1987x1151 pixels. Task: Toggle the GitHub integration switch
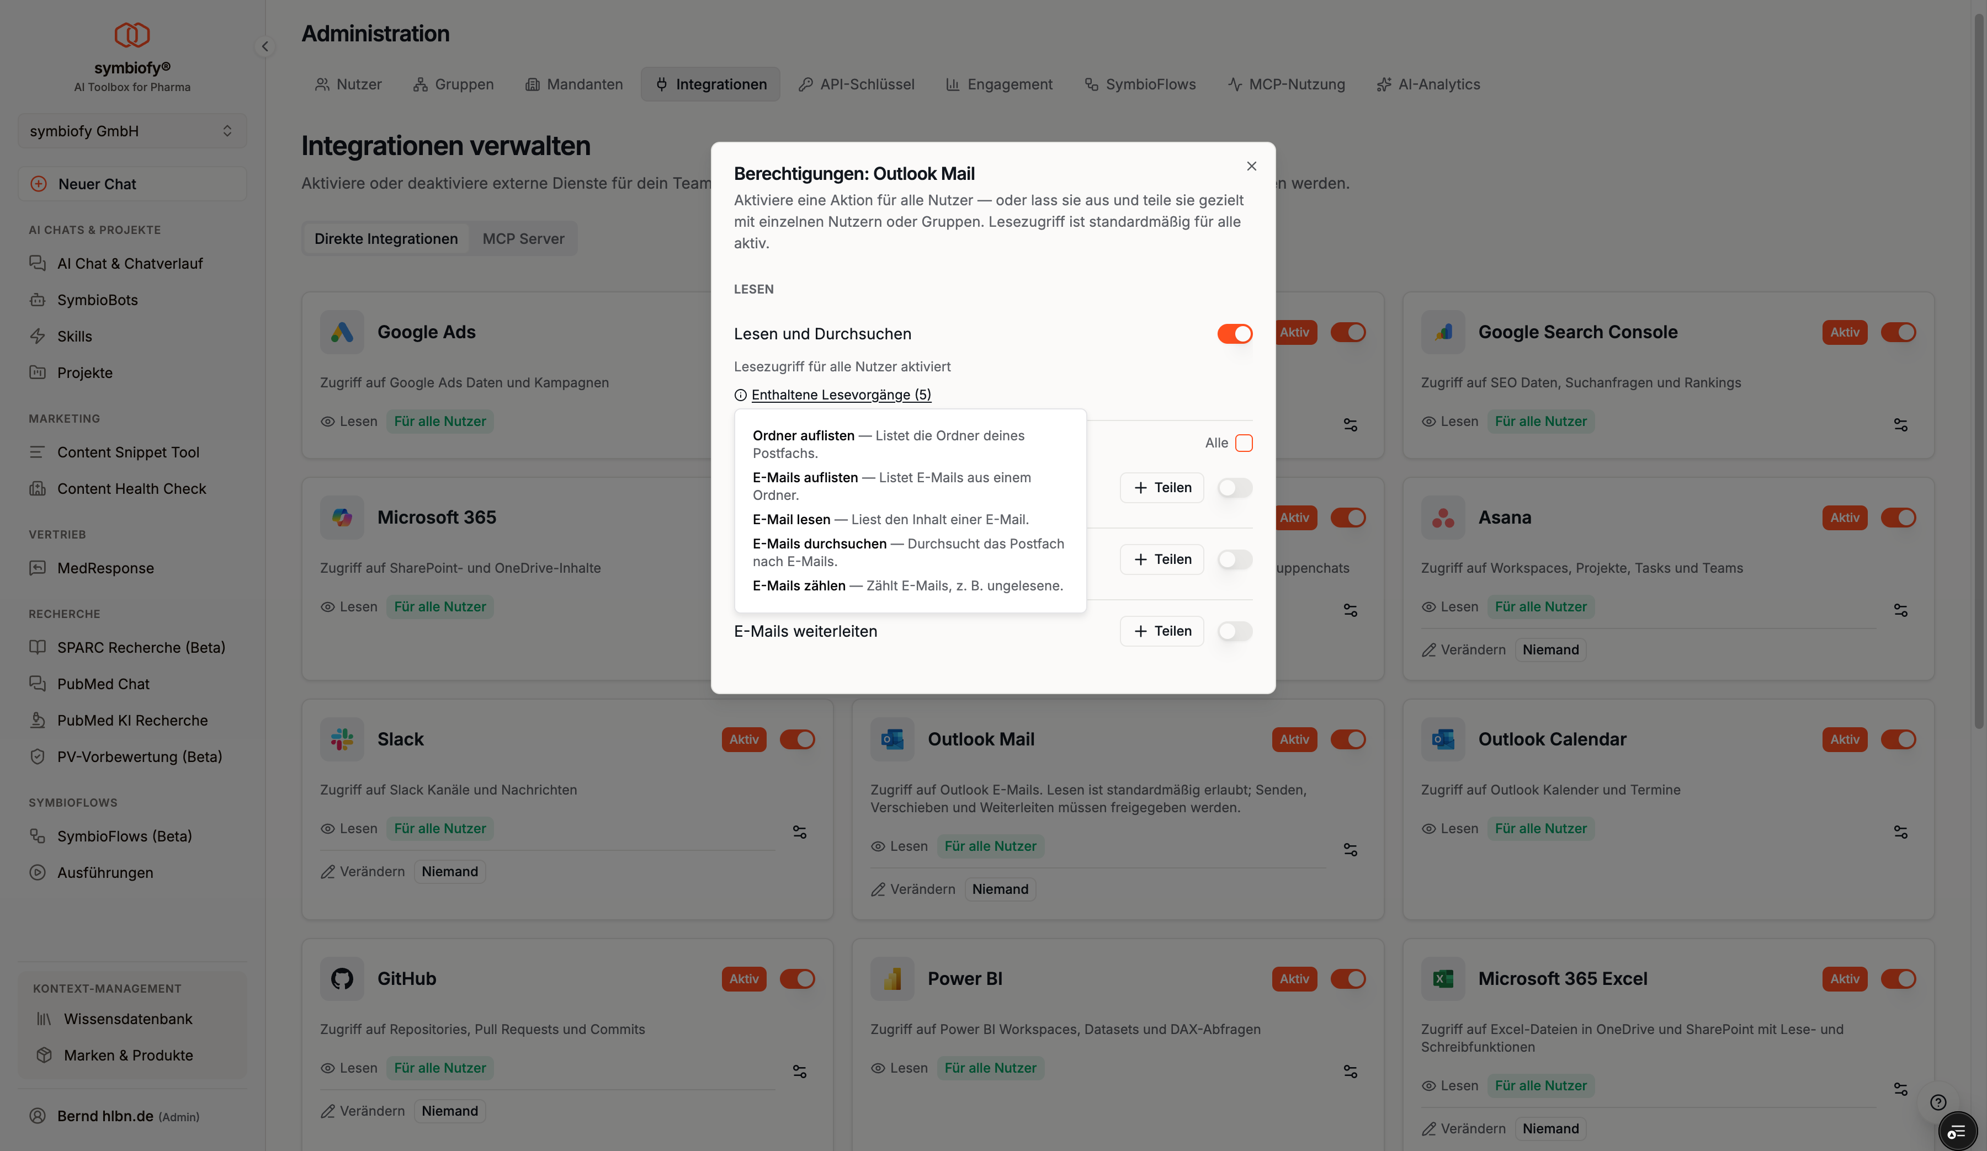[x=797, y=978]
